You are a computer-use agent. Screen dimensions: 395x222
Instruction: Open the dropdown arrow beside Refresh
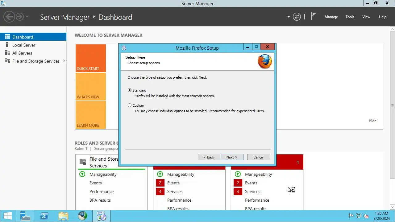289,17
